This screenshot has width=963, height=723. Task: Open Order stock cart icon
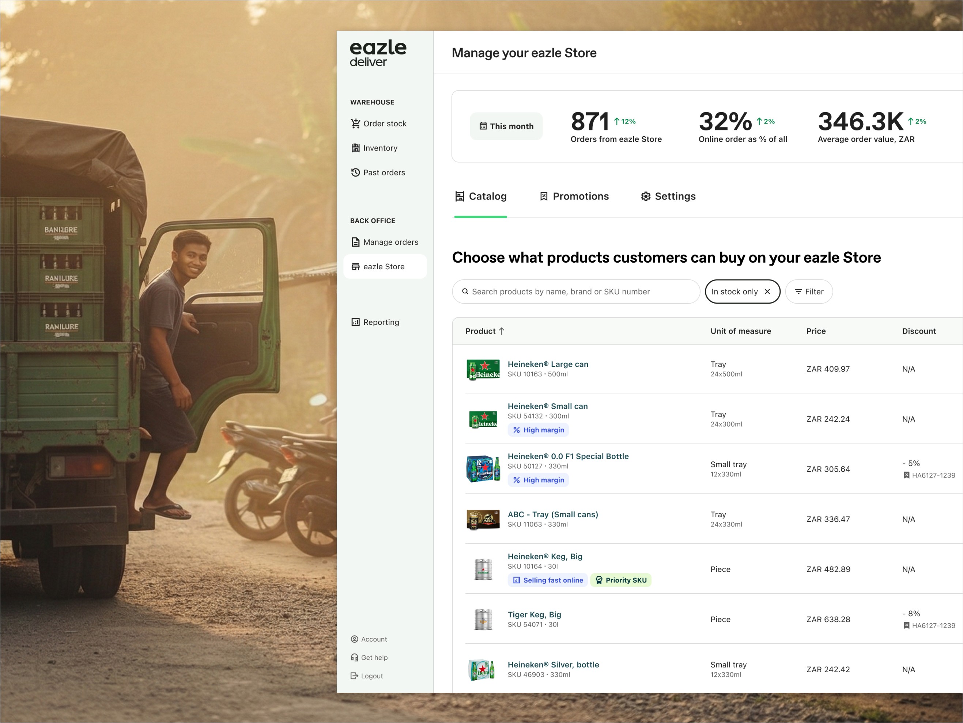355,123
